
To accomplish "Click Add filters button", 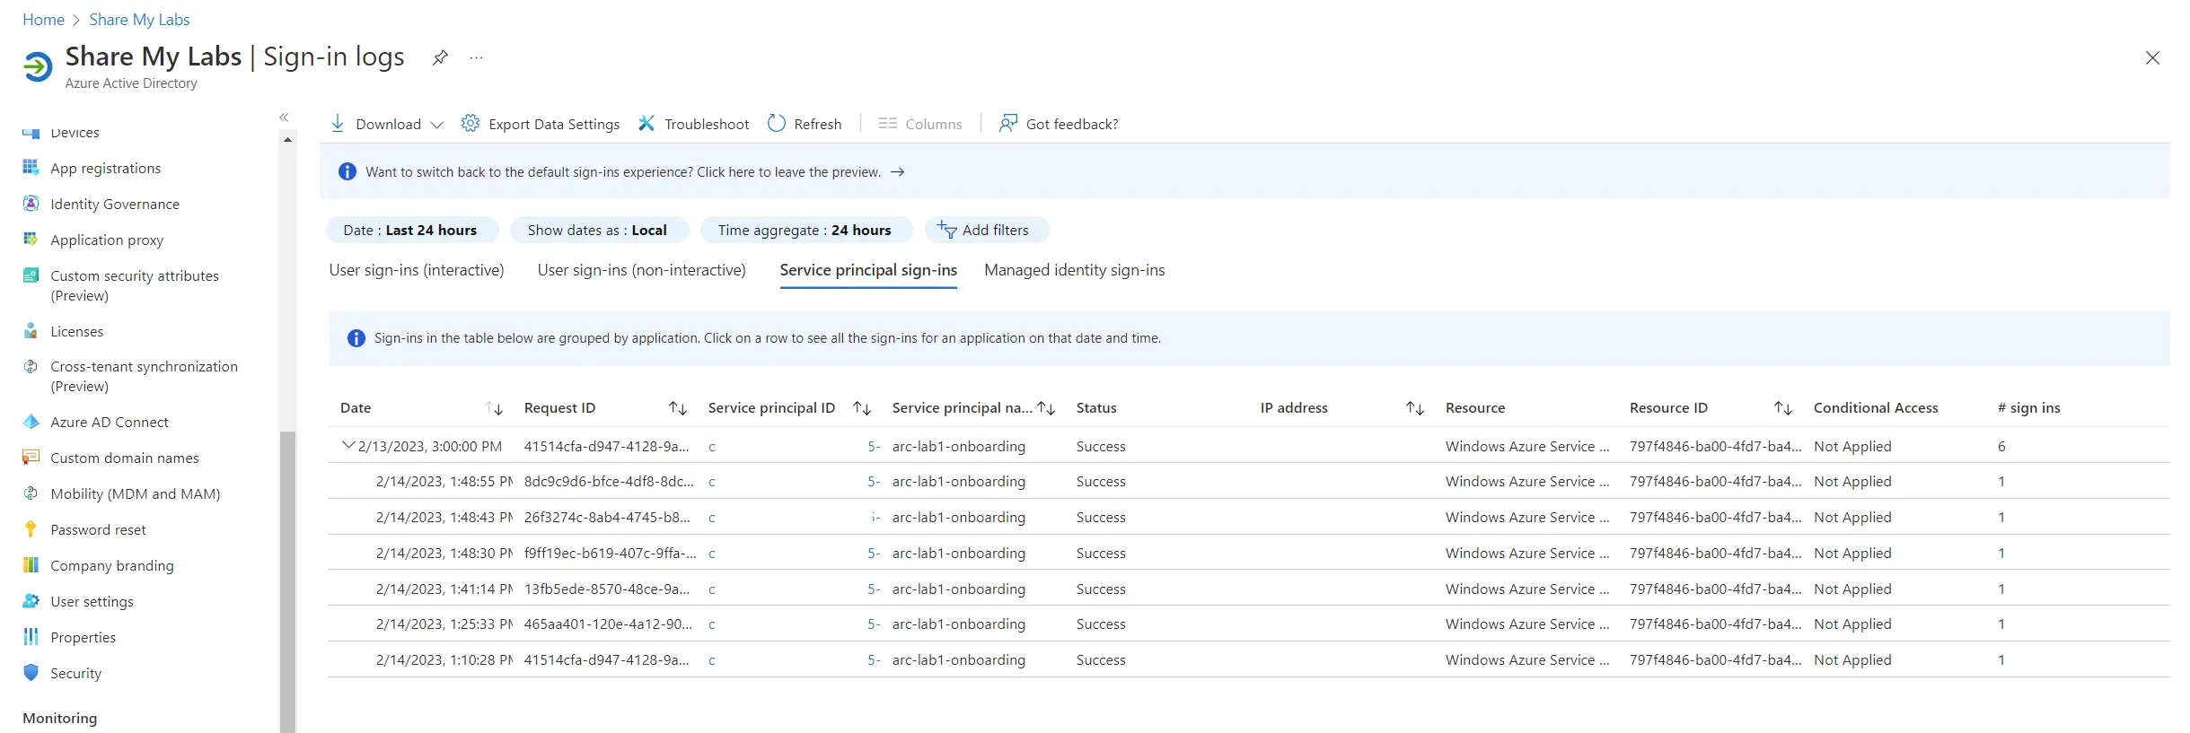I will coord(985,230).
